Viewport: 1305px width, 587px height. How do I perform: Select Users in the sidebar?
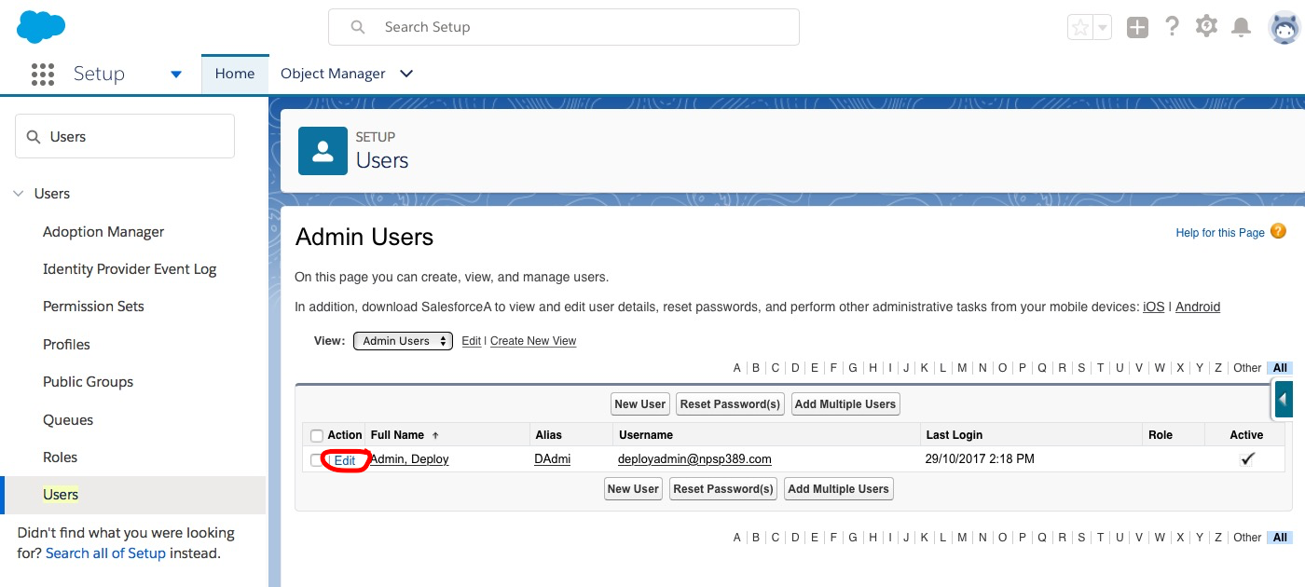(61, 495)
